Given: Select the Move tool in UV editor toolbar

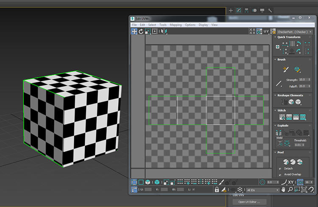Looking at the screenshot, I should [134, 31].
